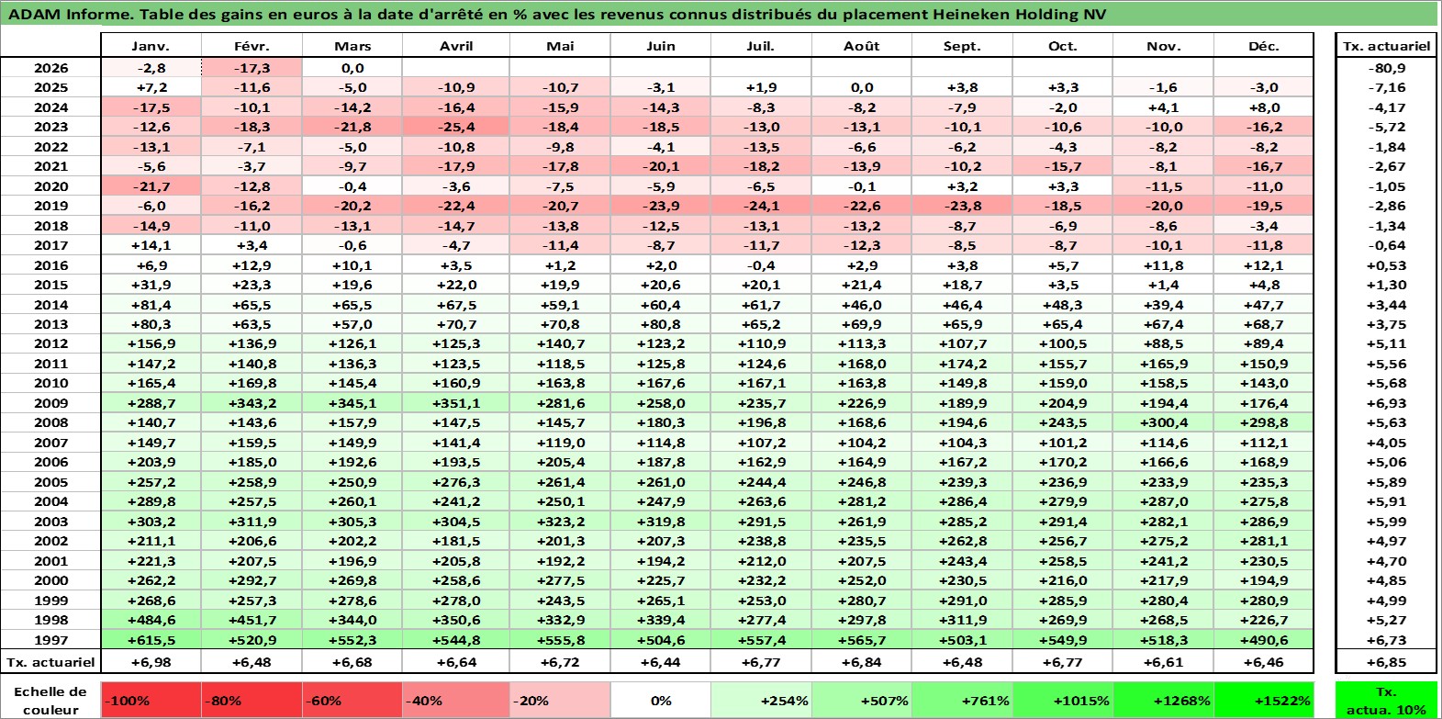
Task: Select the Mars column header
Action: [x=352, y=46]
